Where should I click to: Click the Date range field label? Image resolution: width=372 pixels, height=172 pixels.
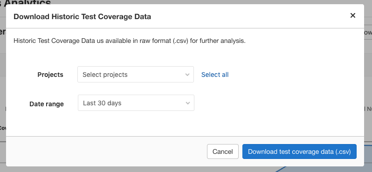pyautogui.click(x=47, y=104)
